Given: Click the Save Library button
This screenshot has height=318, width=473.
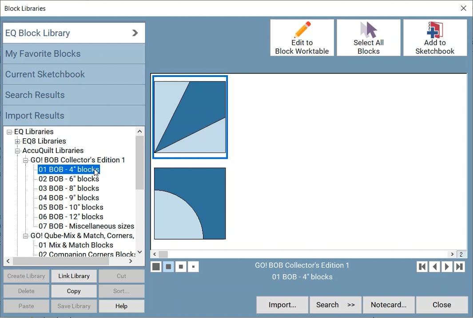Looking at the screenshot, I should click(74, 306).
